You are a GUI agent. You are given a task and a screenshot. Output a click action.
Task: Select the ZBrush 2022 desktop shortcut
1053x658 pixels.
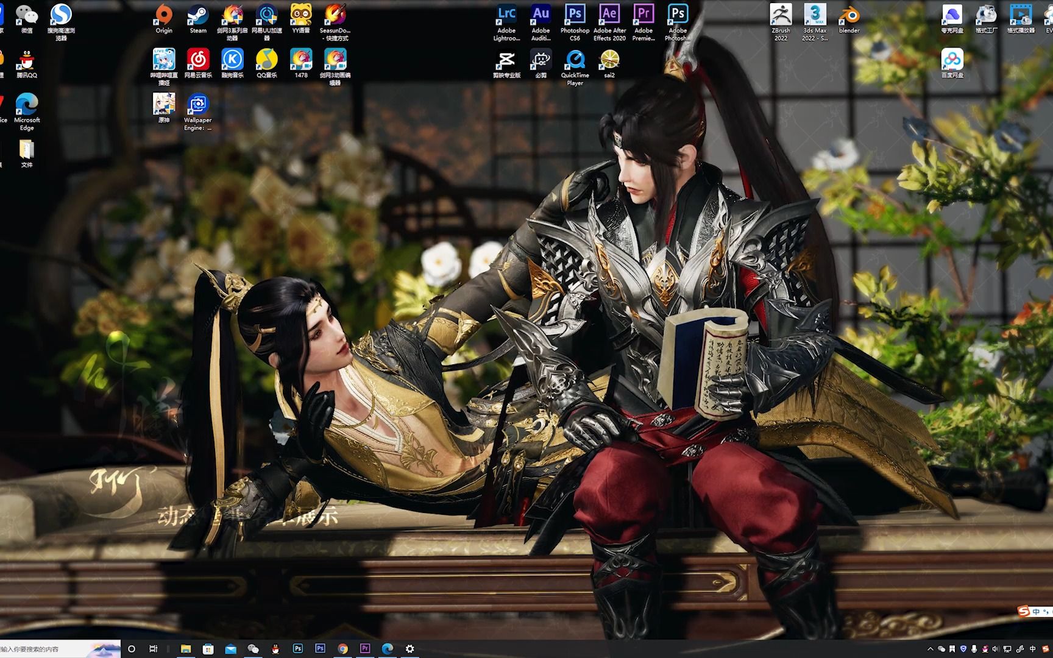[x=781, y=22]
